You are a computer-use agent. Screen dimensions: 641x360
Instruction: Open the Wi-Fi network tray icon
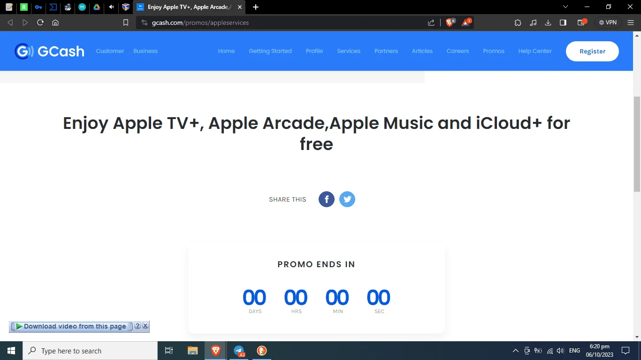549,351
